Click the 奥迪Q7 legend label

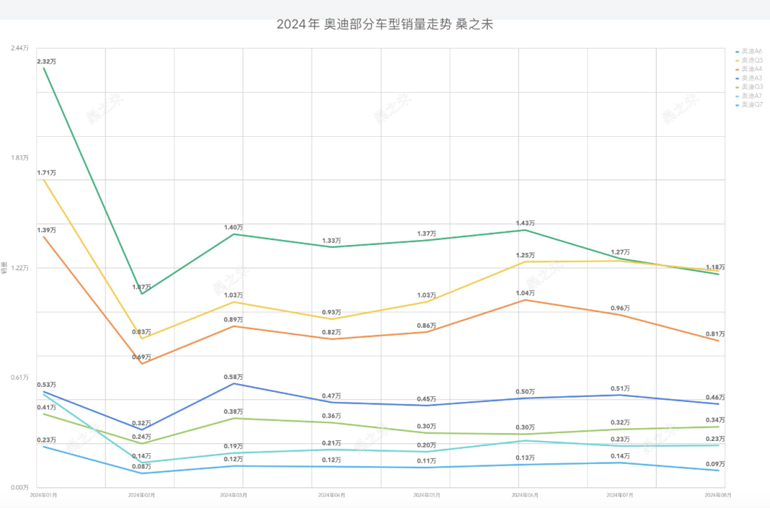tap(752, 105)
